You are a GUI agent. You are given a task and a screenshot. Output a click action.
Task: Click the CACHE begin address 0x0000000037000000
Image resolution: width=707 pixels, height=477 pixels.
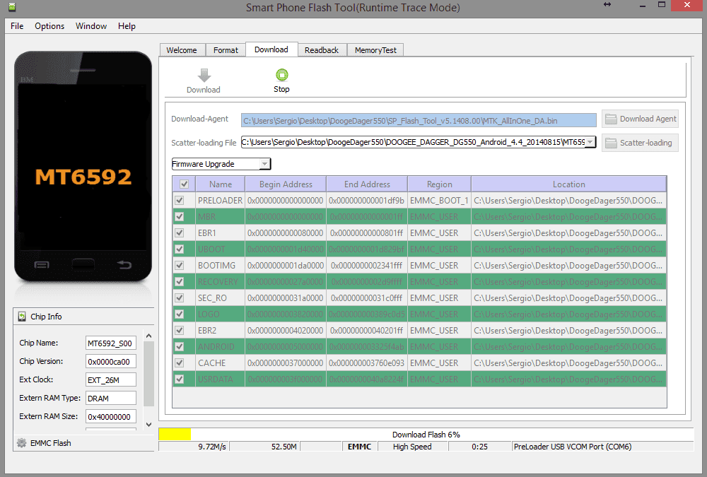point(286,363)
